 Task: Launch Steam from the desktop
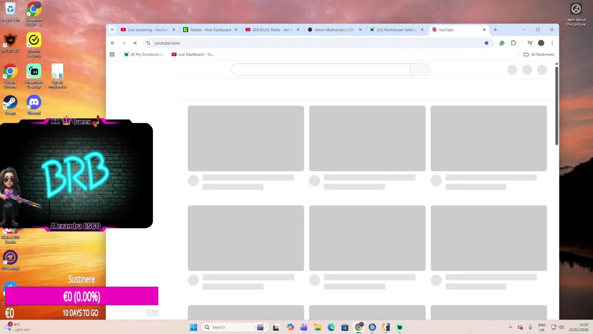[10, 105]
